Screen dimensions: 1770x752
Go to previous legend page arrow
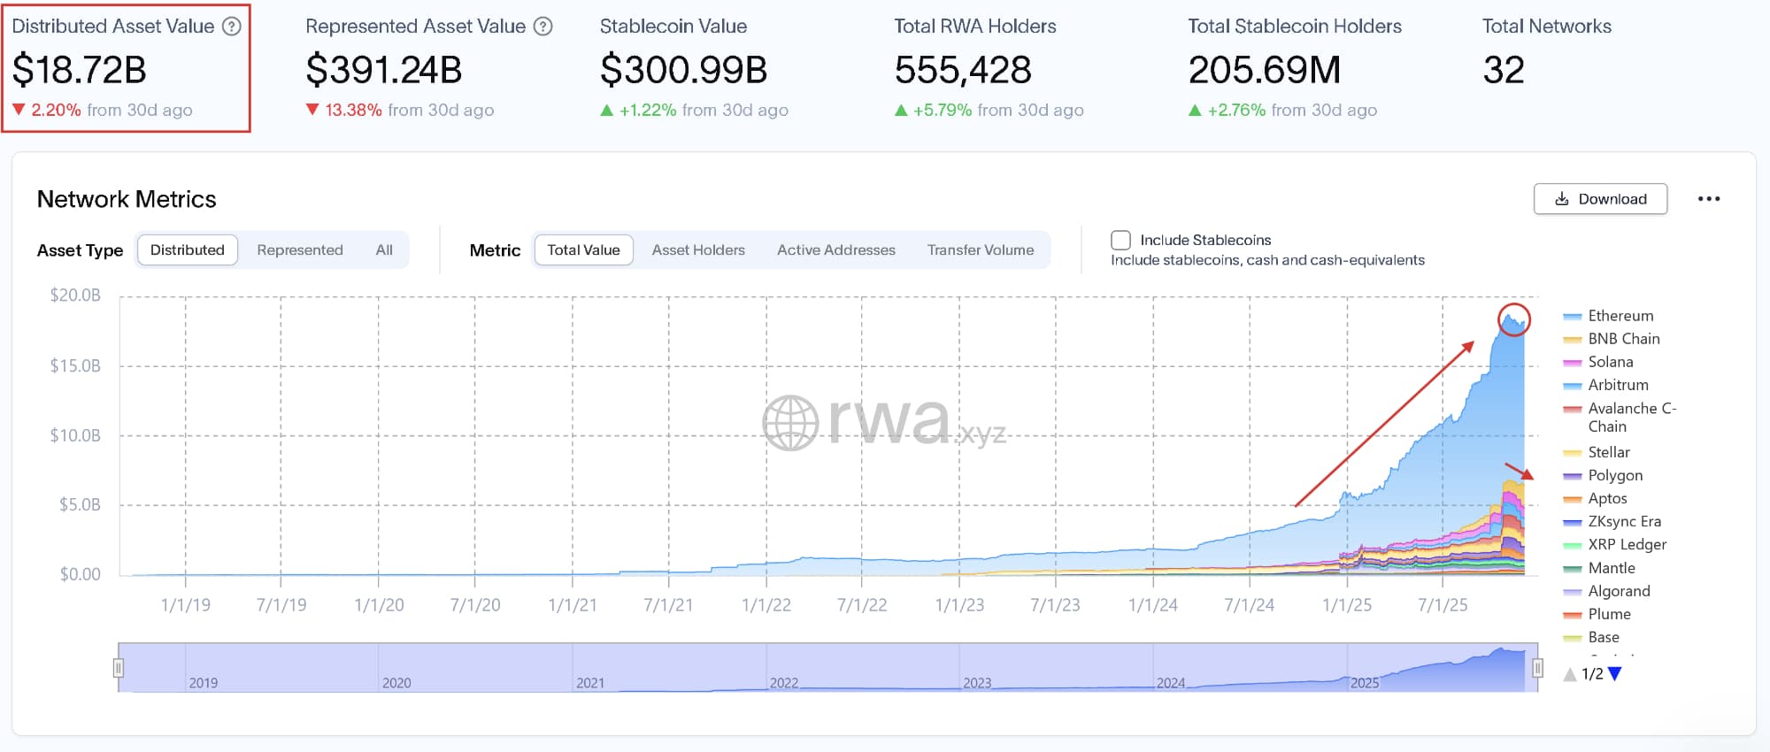[1570, 674]
